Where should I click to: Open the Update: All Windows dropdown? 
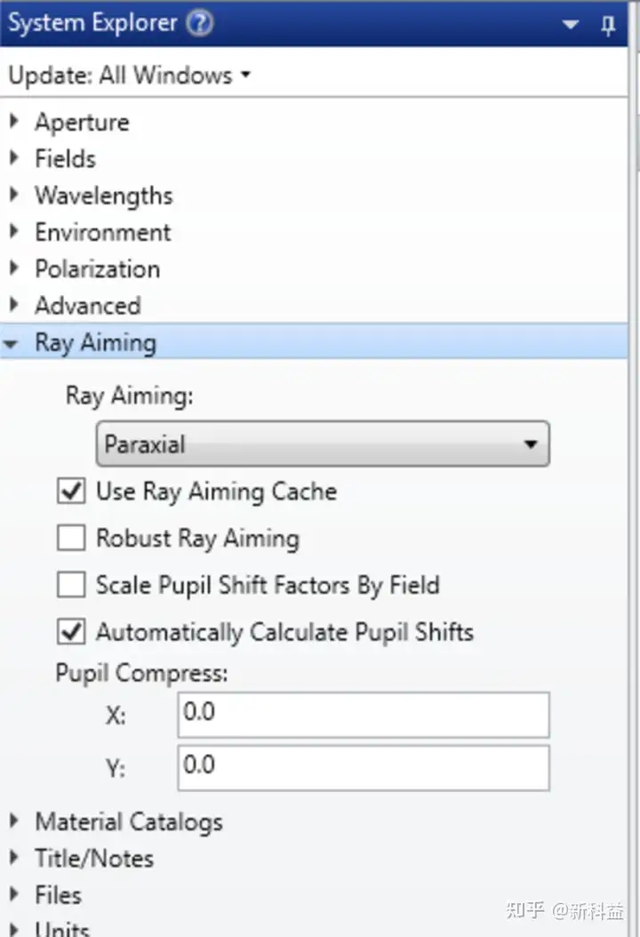point(129,76)
